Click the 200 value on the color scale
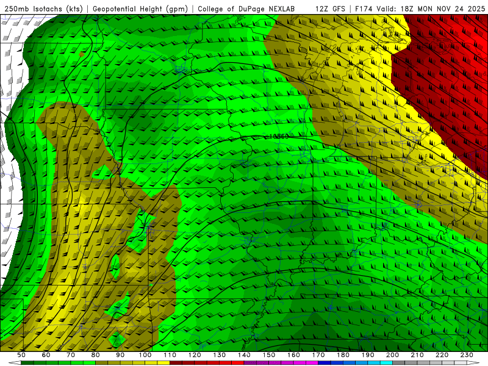 (393, 355)
